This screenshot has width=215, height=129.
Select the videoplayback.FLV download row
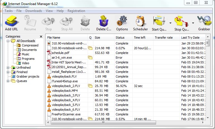[x=125, y=76]
